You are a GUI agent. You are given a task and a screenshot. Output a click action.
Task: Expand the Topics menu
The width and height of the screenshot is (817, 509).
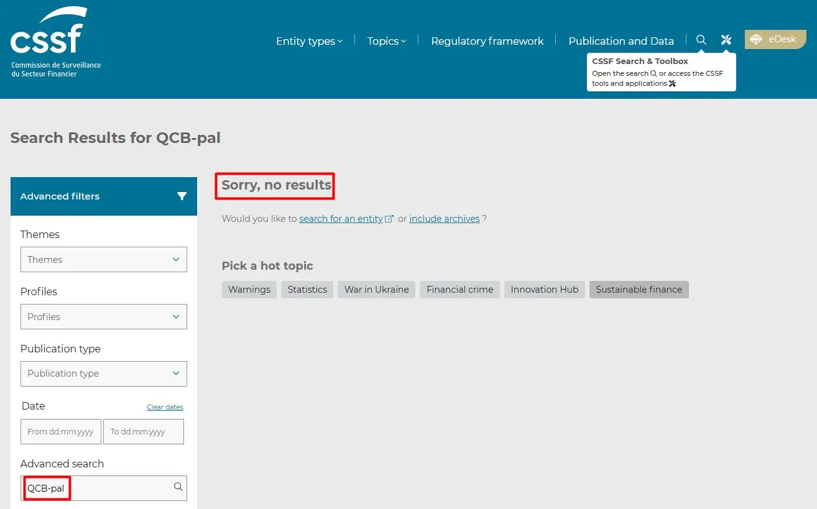(x=386, y=41)
